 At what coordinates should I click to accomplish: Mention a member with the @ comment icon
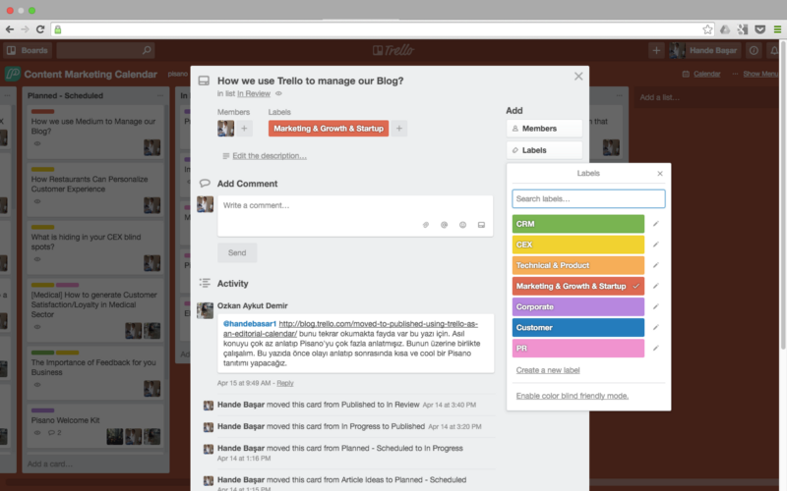(x=445, y=225)
